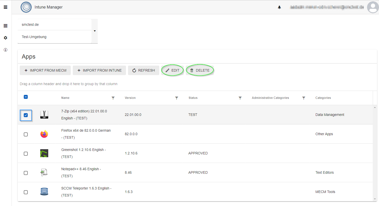Check the Greenshot row checkbox
The height and width of the screenshot is (206, 379).
point(26,154)
